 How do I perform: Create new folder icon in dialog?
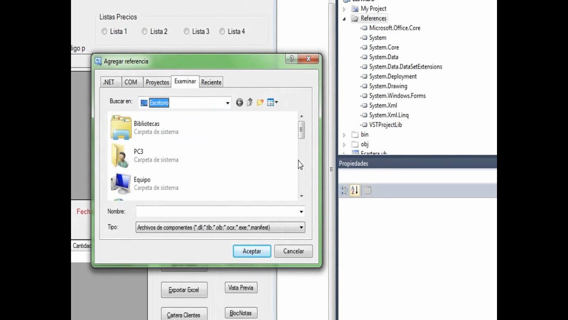[260, 103]
